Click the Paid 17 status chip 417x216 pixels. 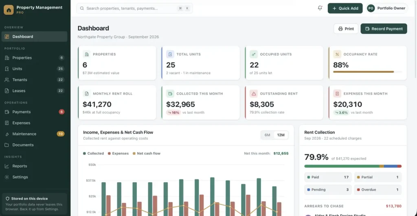(328, 177)
